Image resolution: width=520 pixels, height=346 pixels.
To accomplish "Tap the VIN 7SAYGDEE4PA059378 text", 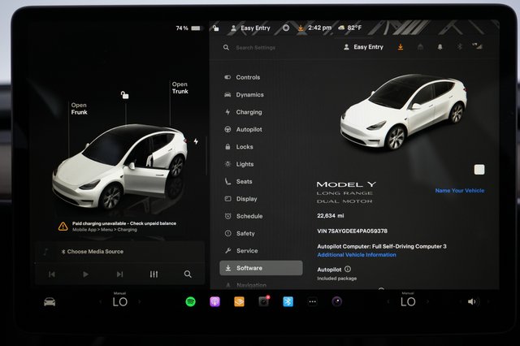I will pos(352,231).
